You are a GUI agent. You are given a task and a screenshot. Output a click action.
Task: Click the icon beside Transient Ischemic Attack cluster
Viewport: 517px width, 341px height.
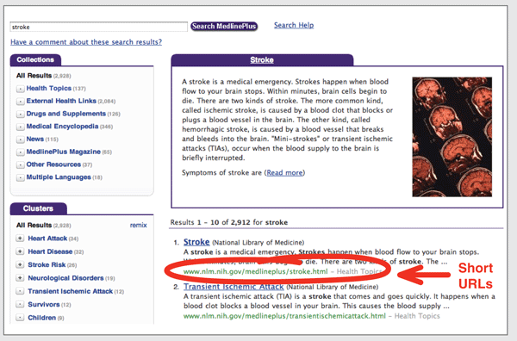[x=20, y=291]
